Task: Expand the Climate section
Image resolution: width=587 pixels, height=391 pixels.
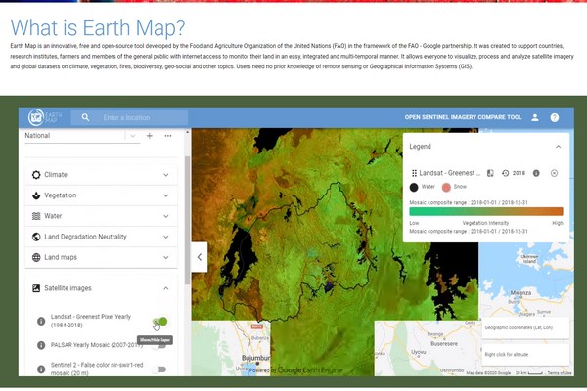Action: tap(101, 175)
